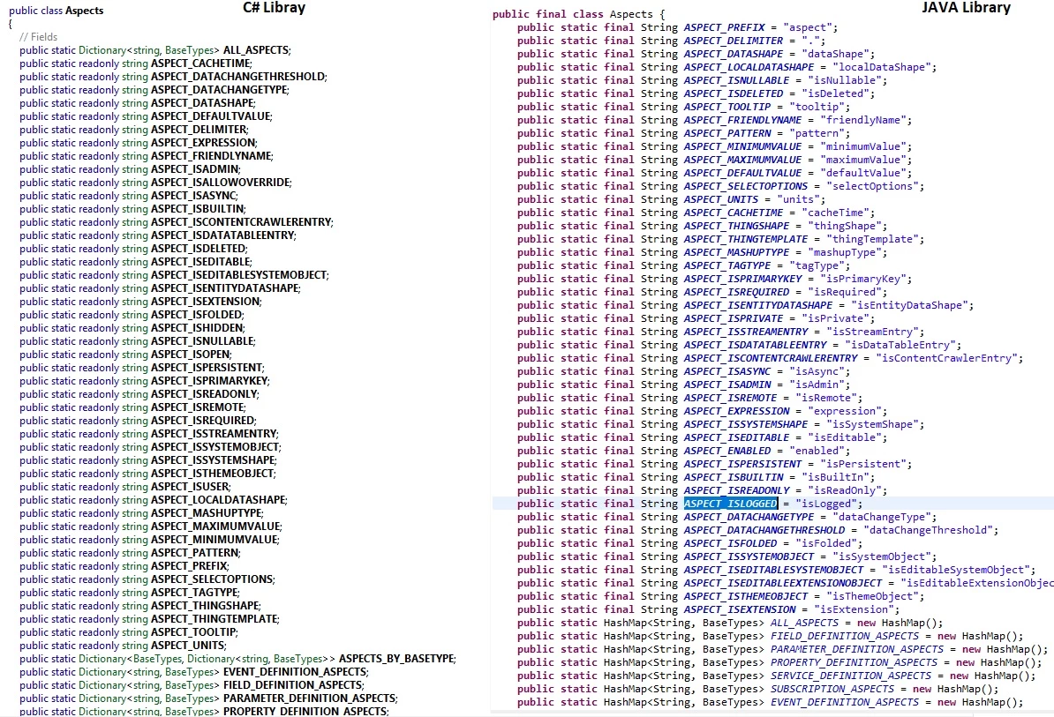Click ASPECT_ISCONTENTCRAWLERENTRY in the C# field list
Viewport: 1054px width, 717px height.
click(x=241, y=222)
